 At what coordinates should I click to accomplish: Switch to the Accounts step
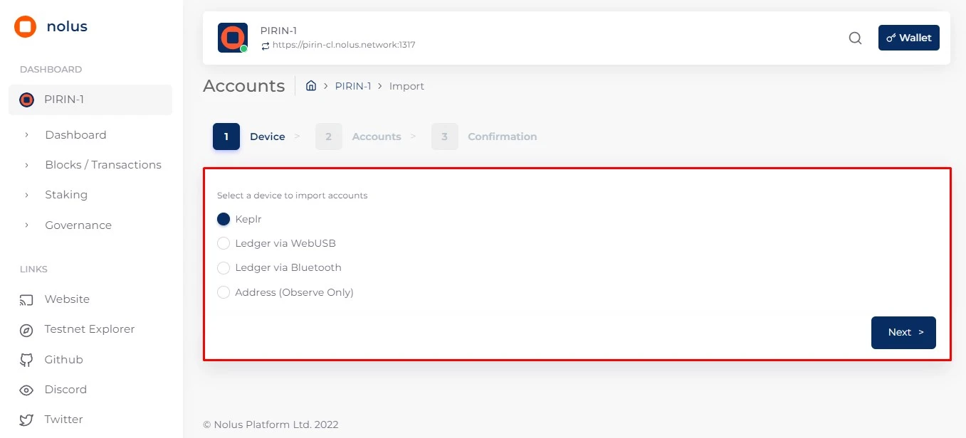(377, 137)
